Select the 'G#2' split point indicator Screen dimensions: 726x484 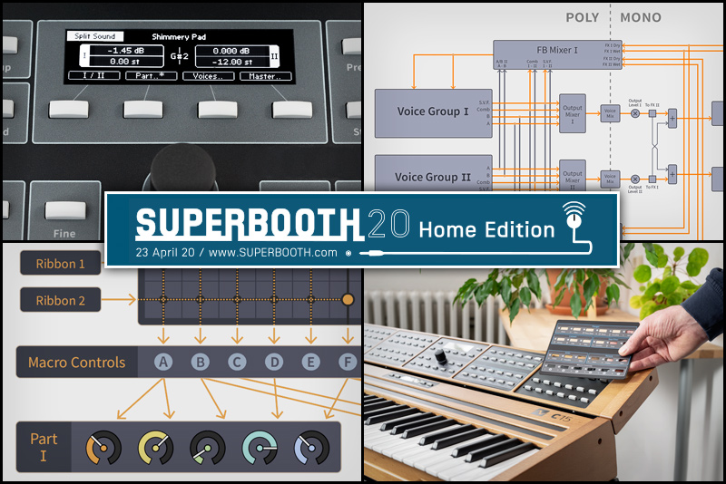(x=179, y=56)
